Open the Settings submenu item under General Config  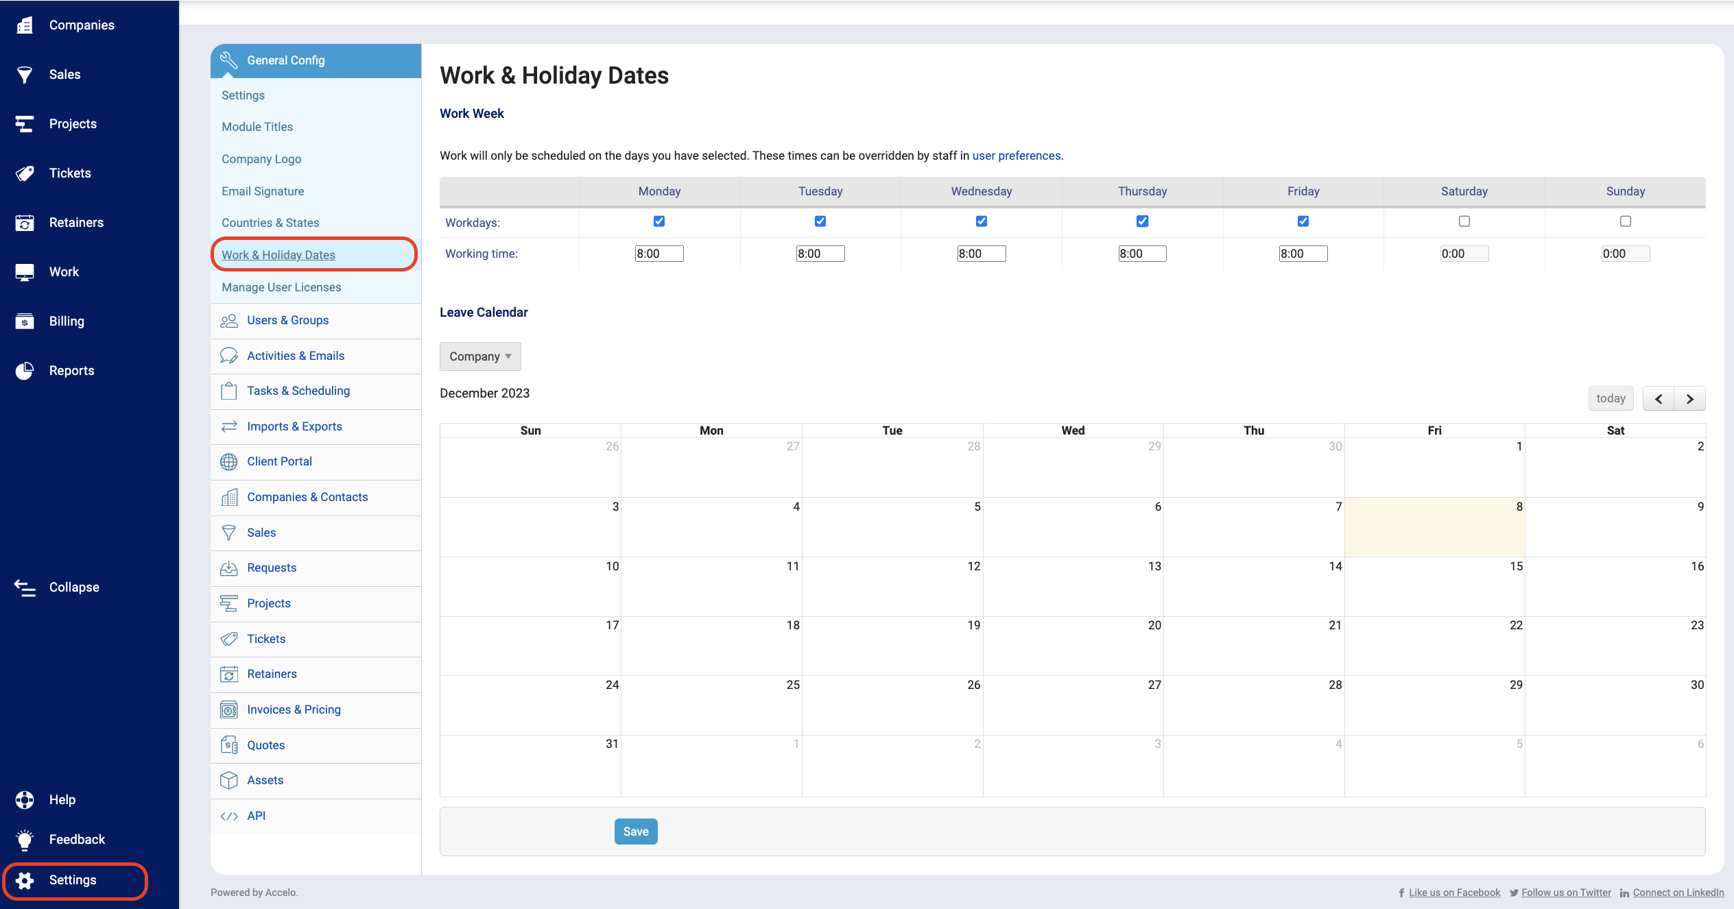[243, 95]
